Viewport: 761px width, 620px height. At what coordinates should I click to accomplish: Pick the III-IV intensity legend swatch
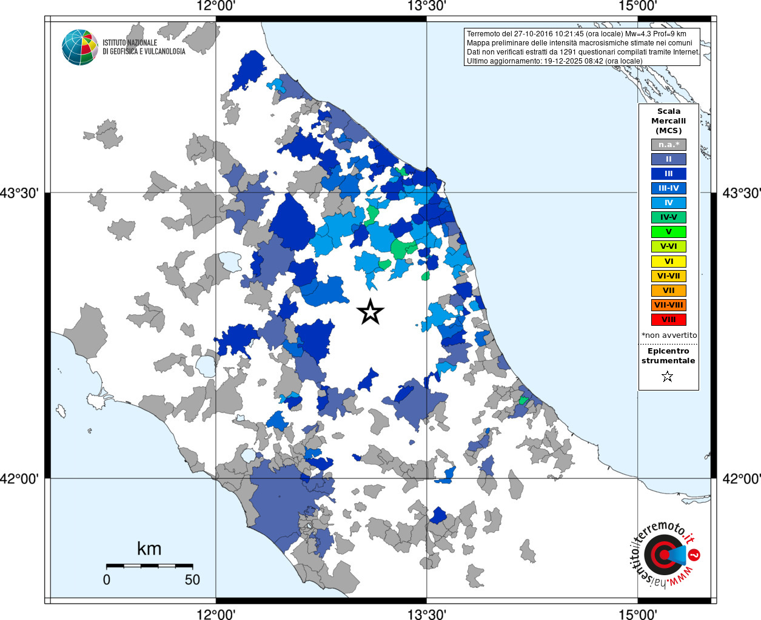(668, 188)
